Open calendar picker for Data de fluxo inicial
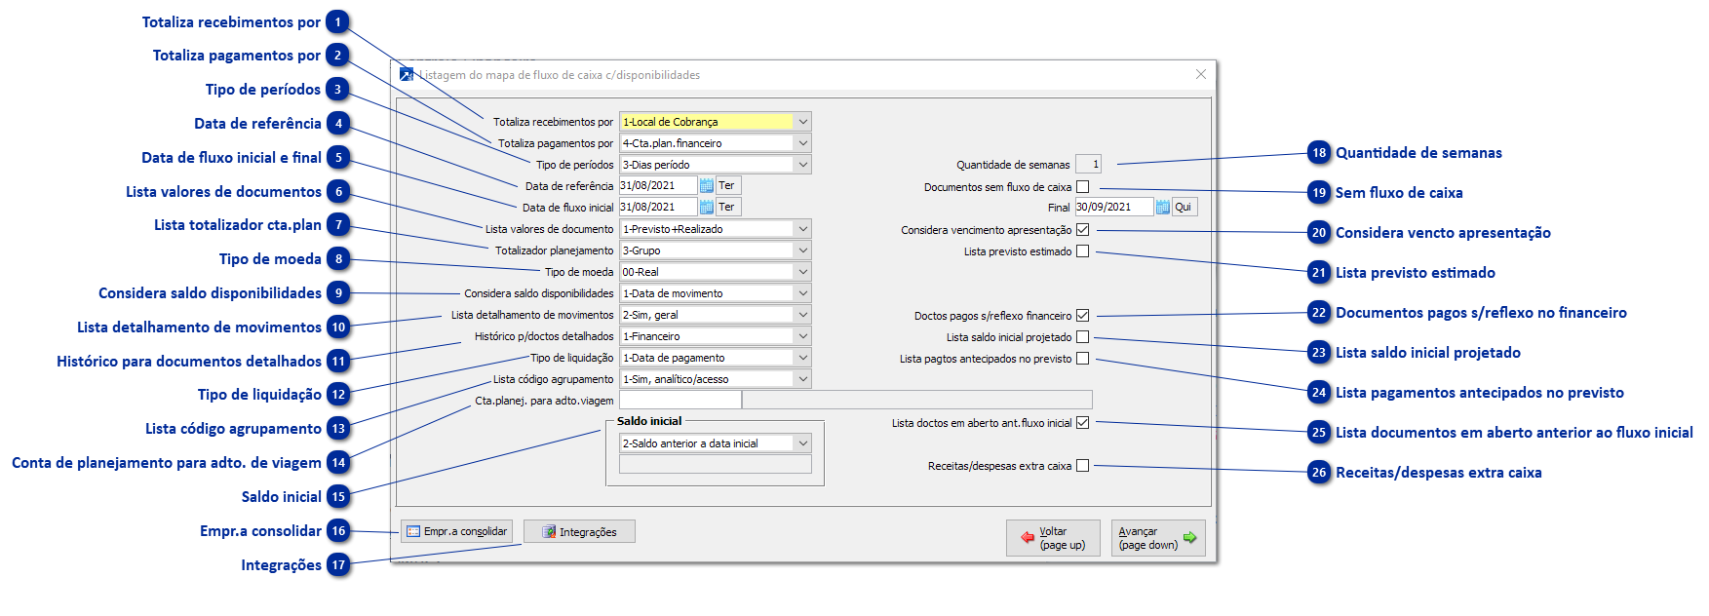 [706, 207]
